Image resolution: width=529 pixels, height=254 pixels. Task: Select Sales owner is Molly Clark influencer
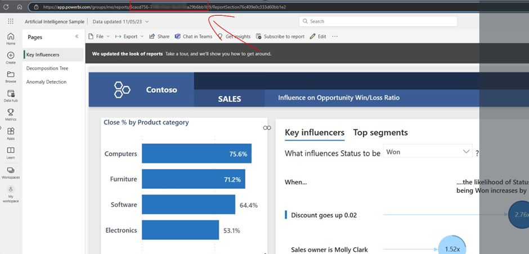click(329, 250)
